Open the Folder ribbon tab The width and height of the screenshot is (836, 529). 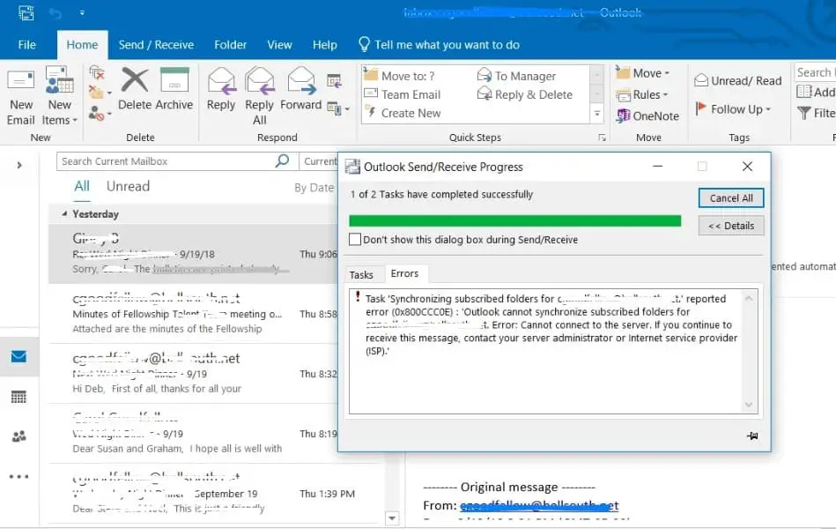230,45
